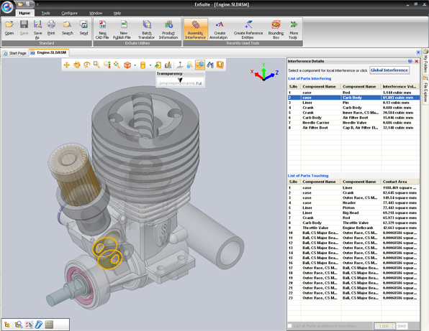Click the assembly tree icon in bottom toolbar

click(x=7, y=325)
